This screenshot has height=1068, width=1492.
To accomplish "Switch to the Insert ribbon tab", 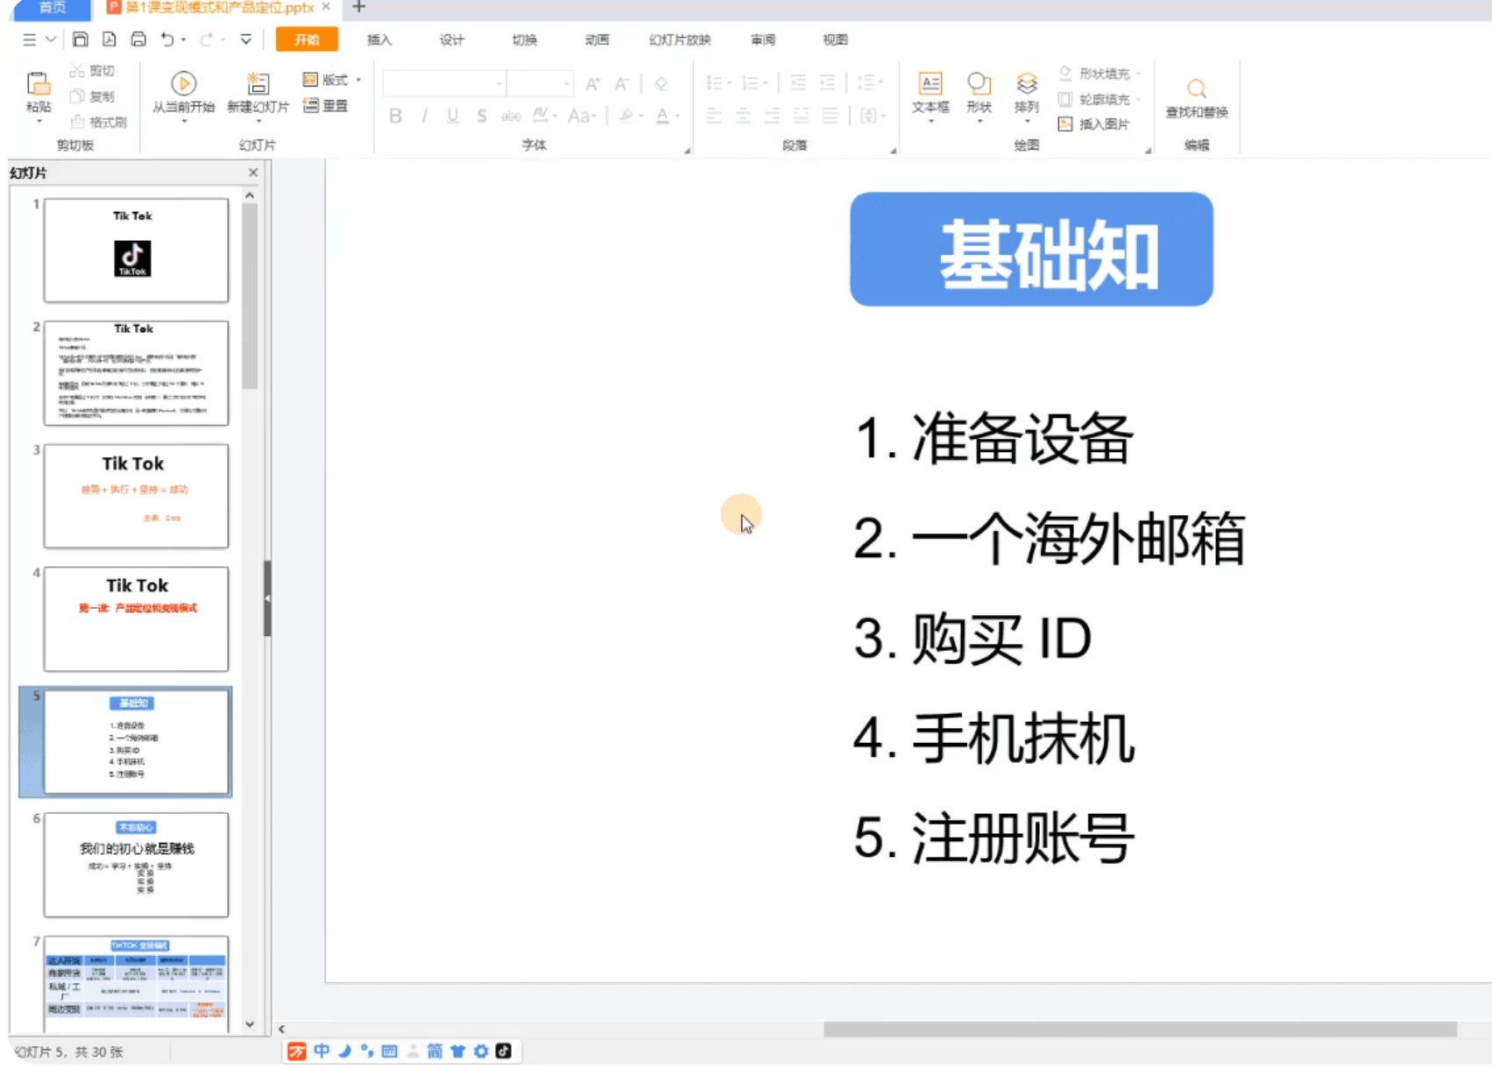I will [x=378, y=39].
